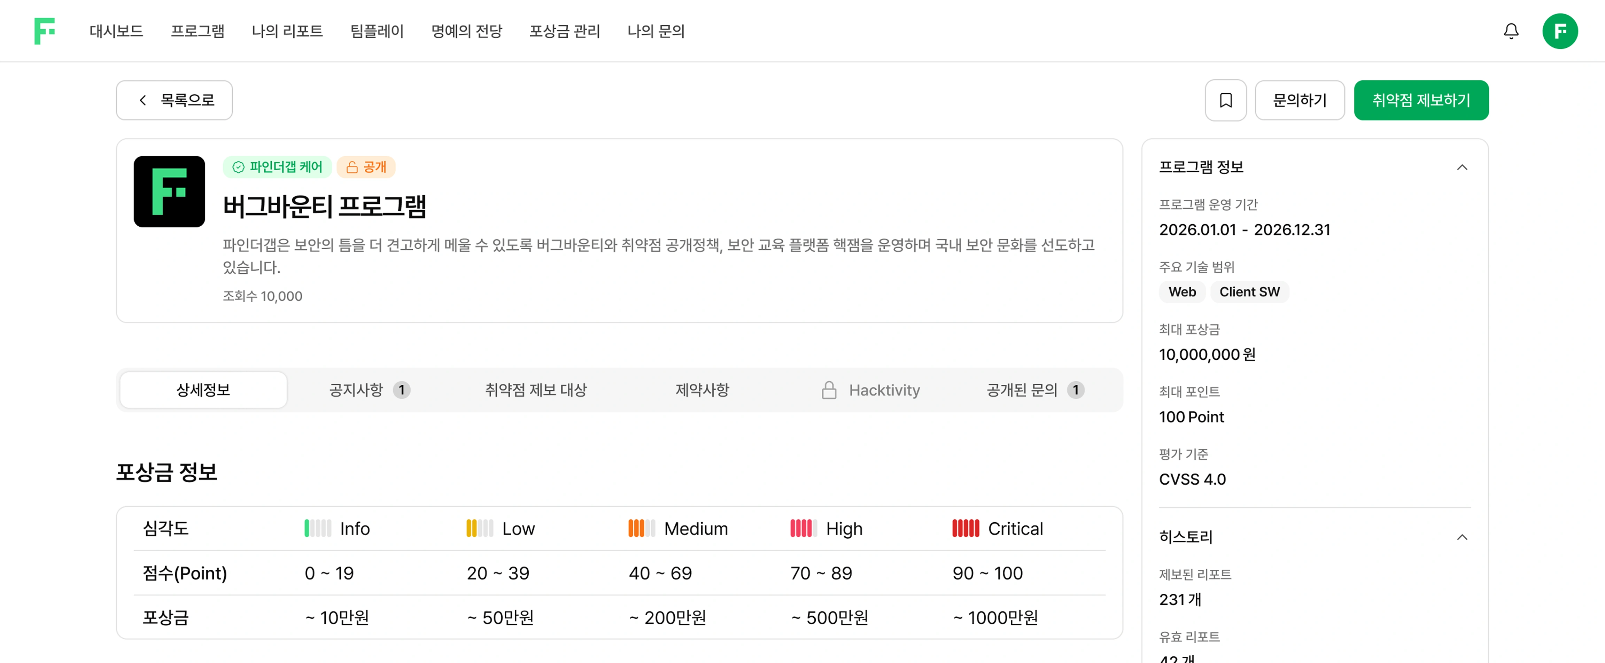
Task: Select the Client SW technology tag
Action: tap(1249, 291)
